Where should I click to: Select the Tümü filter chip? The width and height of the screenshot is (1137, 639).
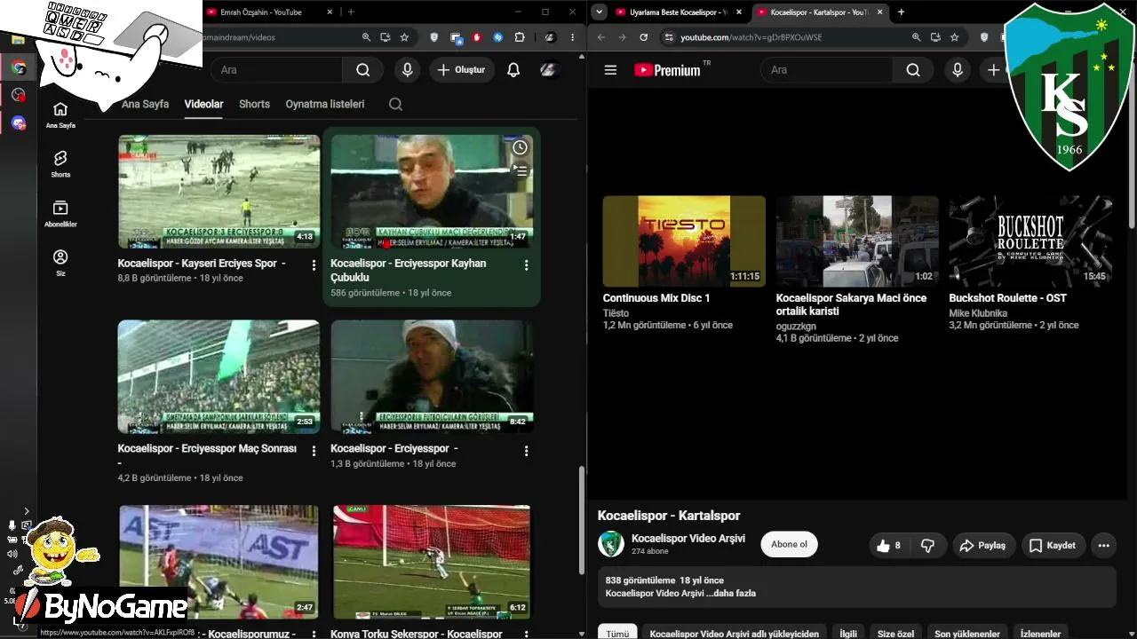pos(617,634)
